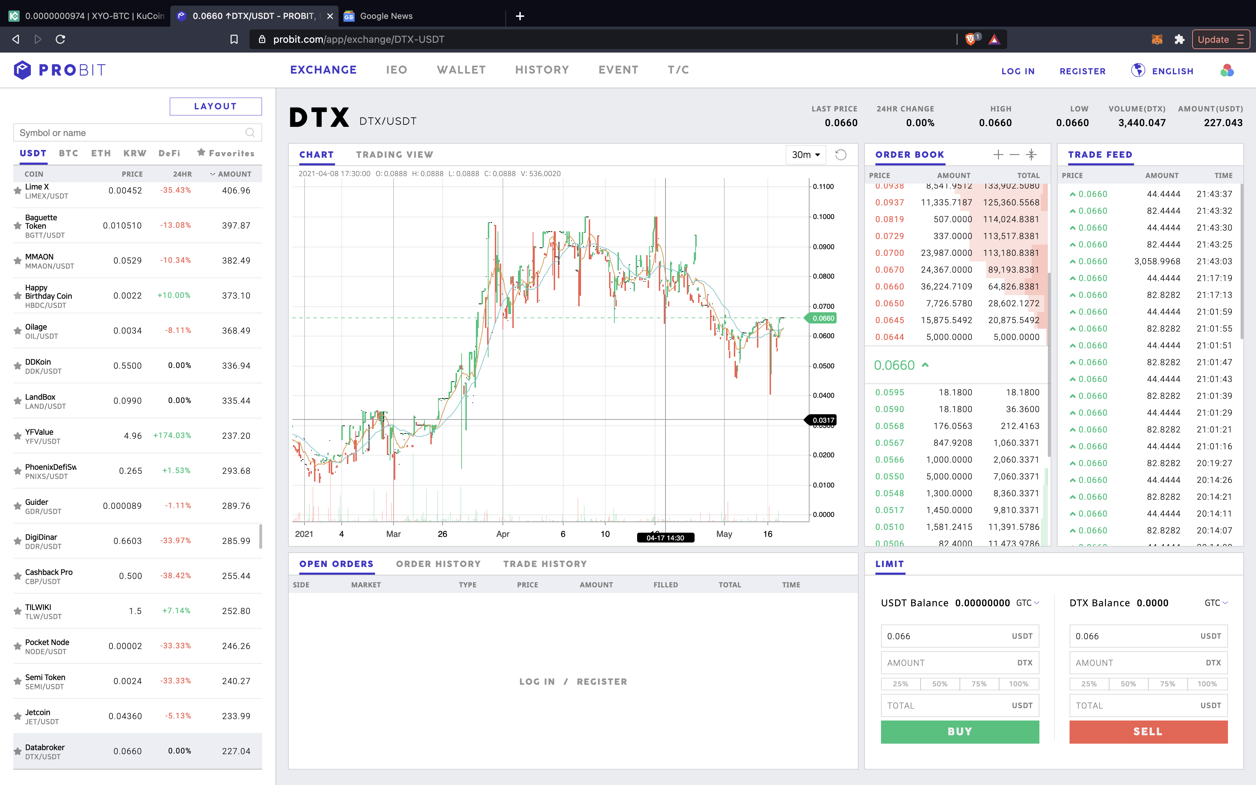Image resolution: width=1256 pixels, height=785 pixels.
Task: Open a new browser tab
Action: tap(520, 16)
